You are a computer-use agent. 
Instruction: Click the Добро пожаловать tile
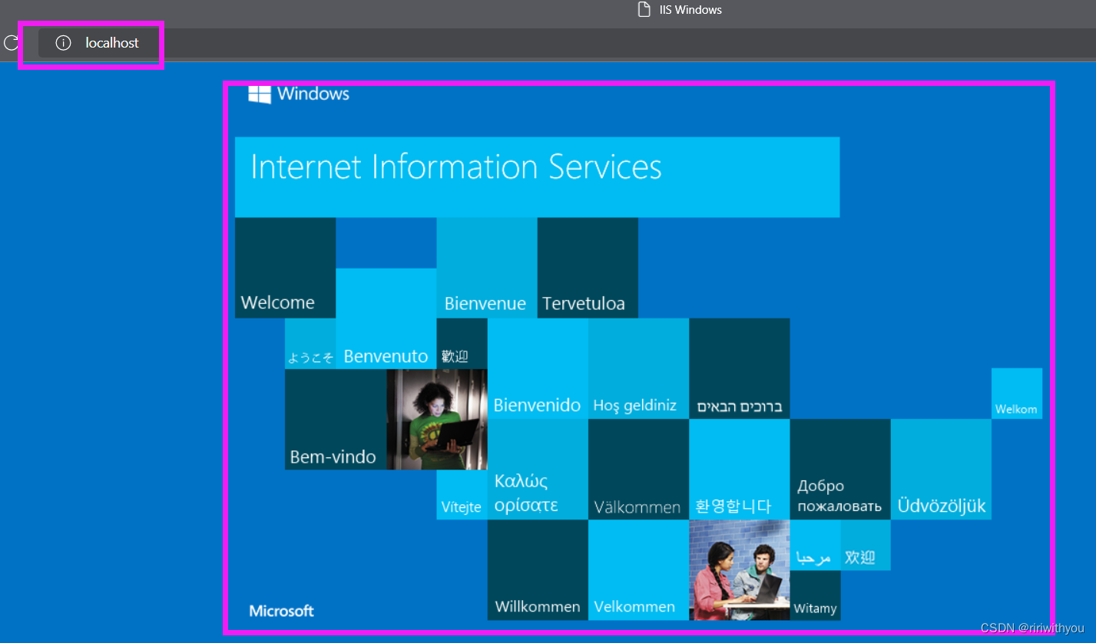point(840,469)
